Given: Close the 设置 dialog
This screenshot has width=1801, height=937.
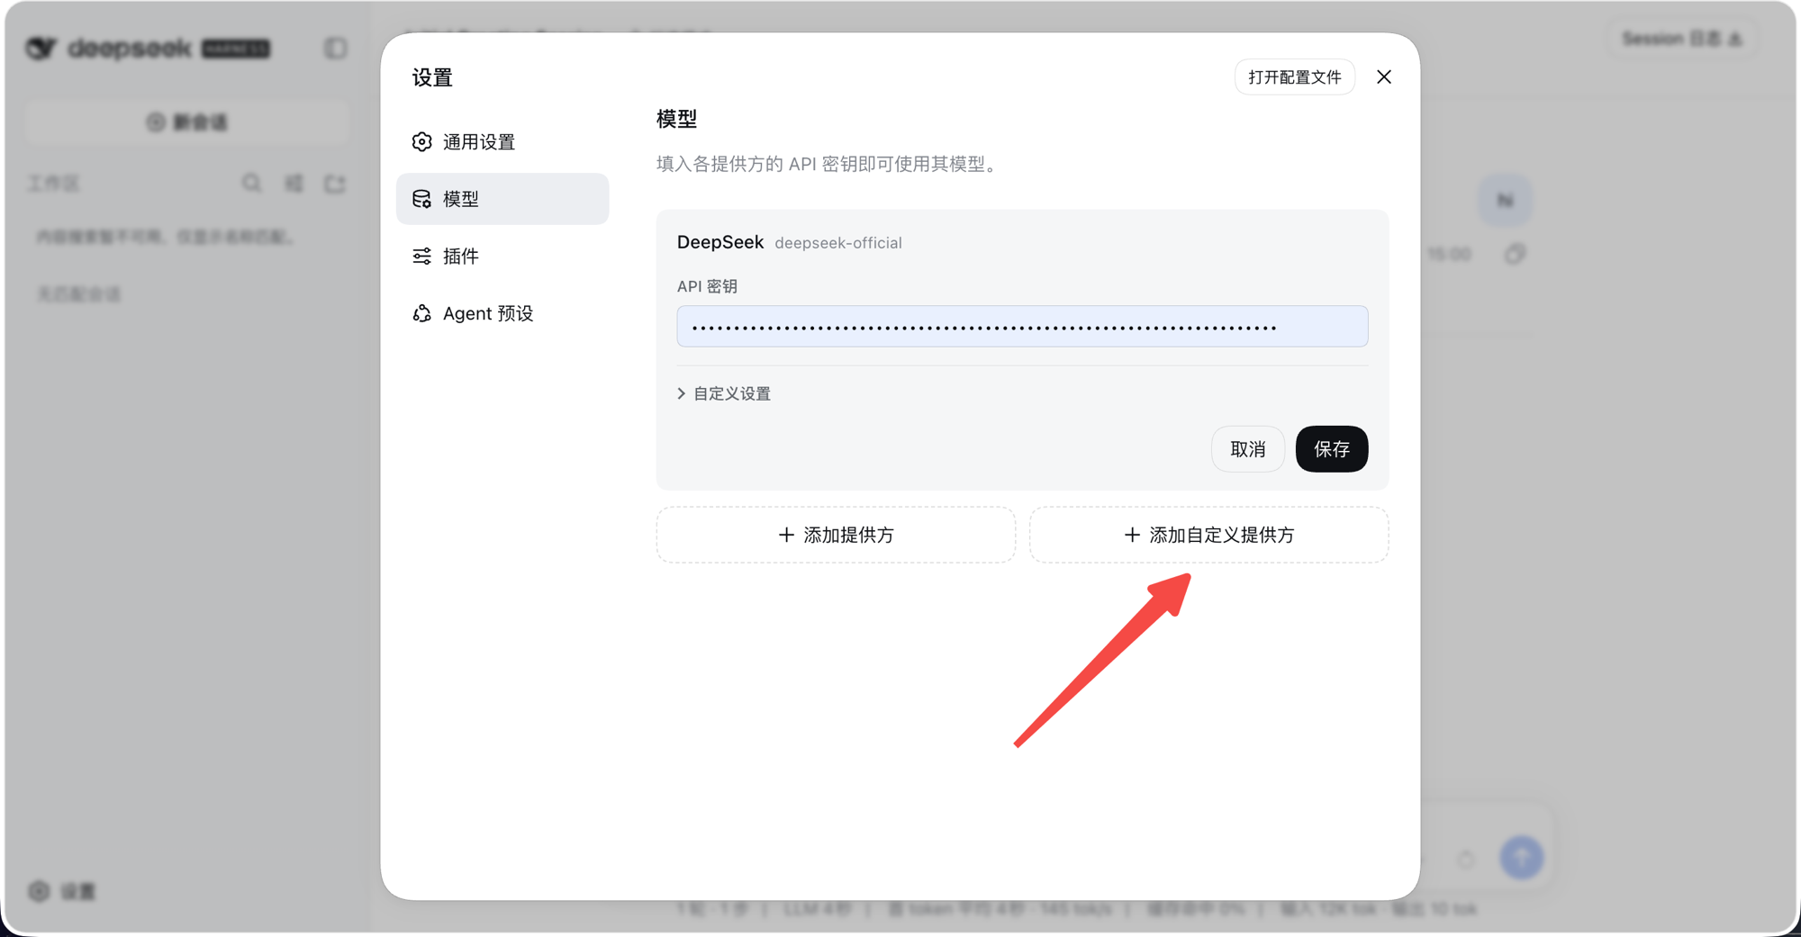Looking at the screenshot, I should [1384, 77].
